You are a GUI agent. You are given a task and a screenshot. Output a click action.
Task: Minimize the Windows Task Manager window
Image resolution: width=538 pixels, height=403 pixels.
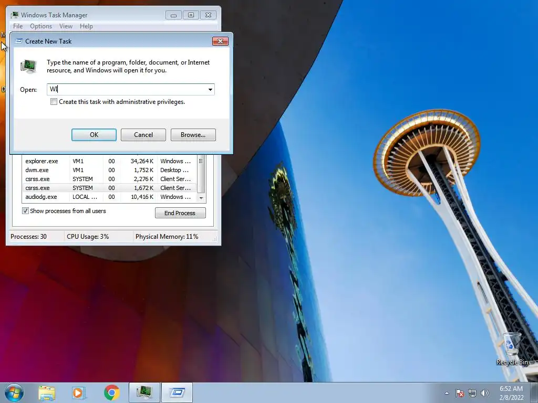pos(173,15)
